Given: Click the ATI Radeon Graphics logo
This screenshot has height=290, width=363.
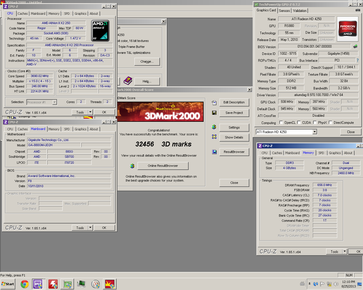Looking at the screenshot, I should tap(348, 29).
